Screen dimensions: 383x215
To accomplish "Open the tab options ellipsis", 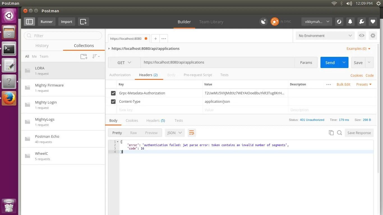I will point(164,38).
